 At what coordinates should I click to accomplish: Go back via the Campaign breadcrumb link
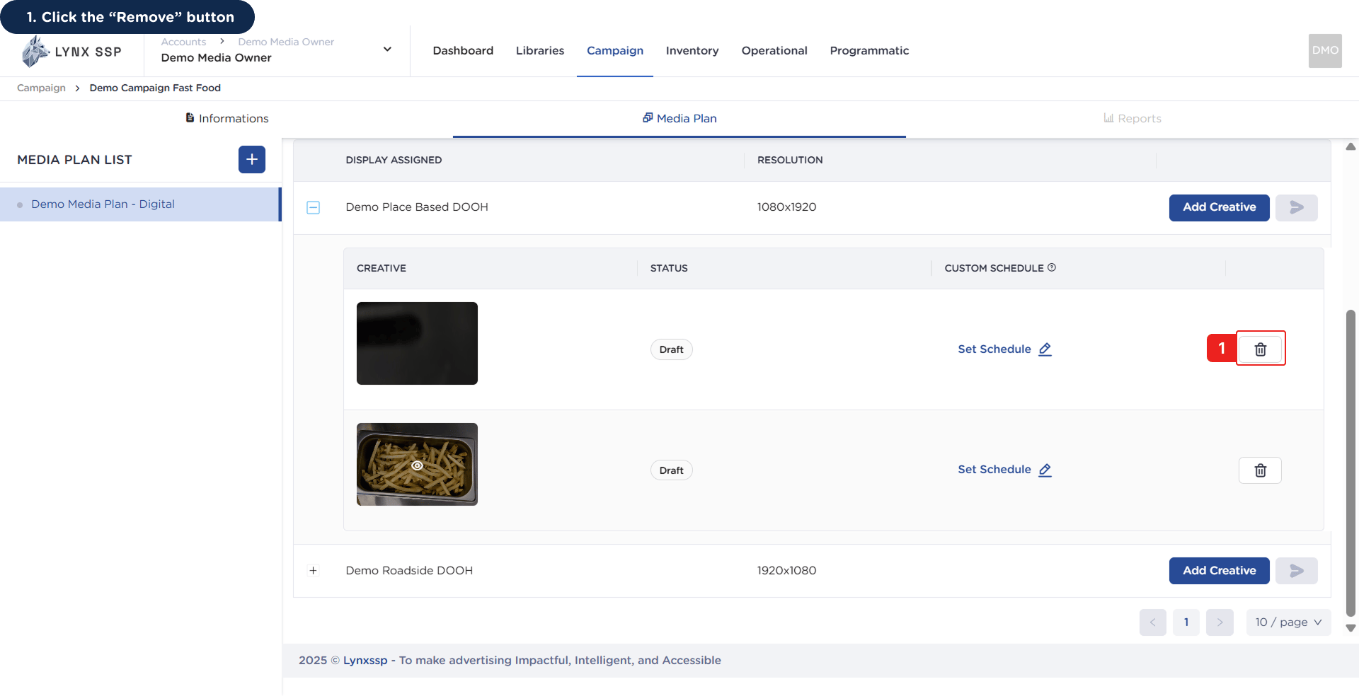(x=41, y=88)
